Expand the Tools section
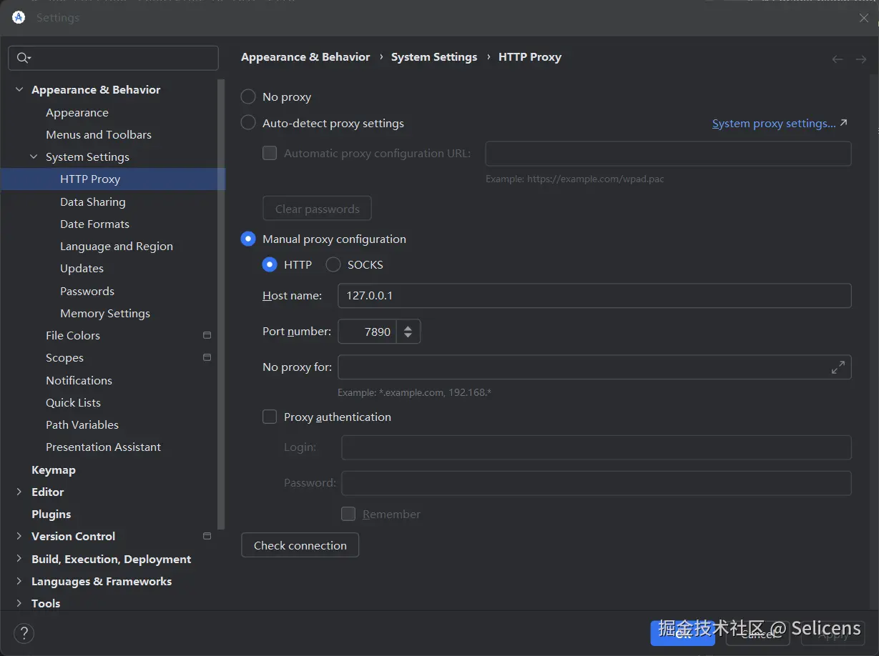The width and height of the screenshot is (879, 656). (x=19, y=603)
